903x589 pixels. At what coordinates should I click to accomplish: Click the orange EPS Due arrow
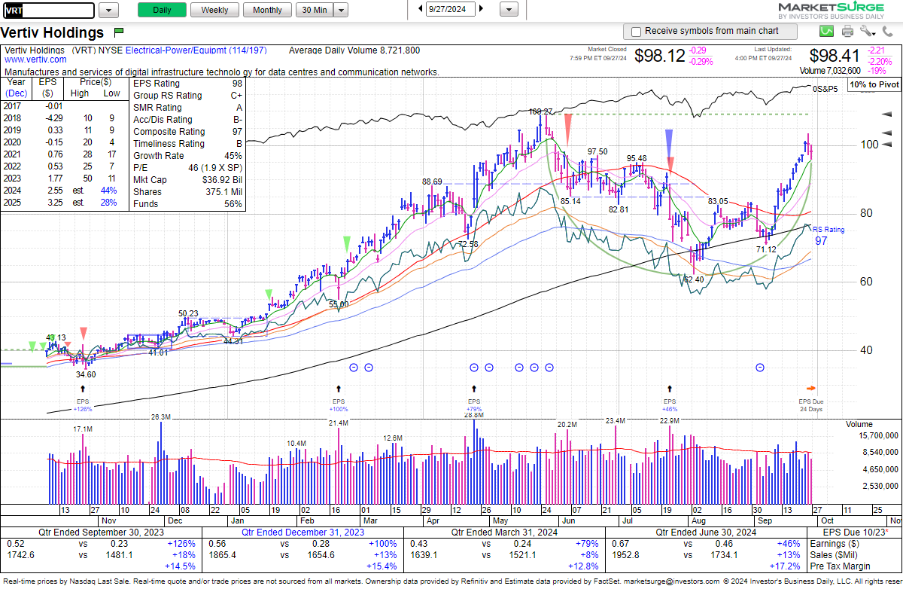point(811,387)
